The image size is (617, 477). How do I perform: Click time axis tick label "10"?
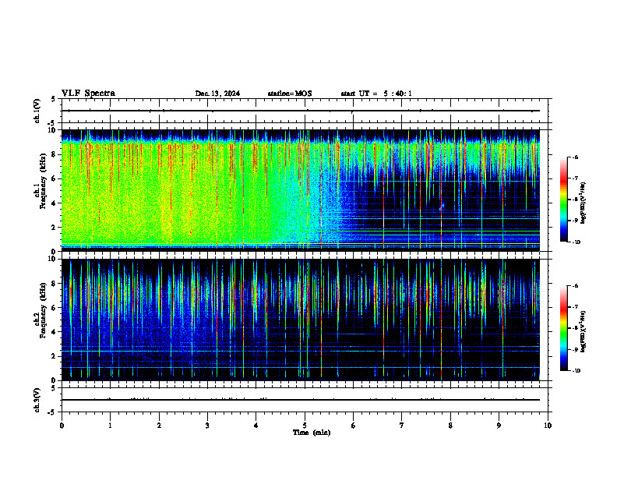click(x=548, y=426)
